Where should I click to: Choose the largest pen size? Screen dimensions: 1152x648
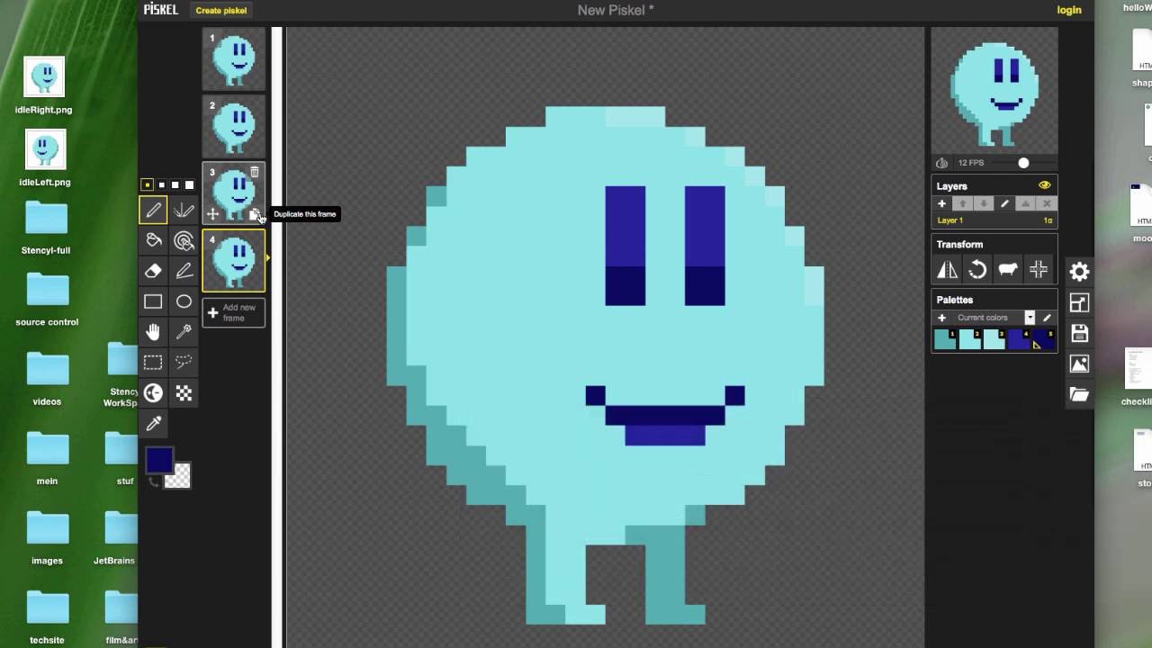tap(189, 184)
